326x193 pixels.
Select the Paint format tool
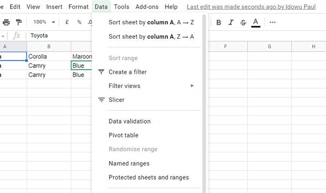click(19, 22)
